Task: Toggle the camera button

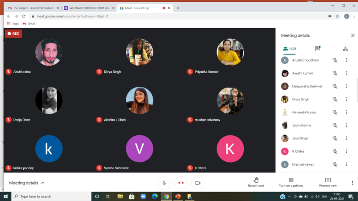Action: 198,183
